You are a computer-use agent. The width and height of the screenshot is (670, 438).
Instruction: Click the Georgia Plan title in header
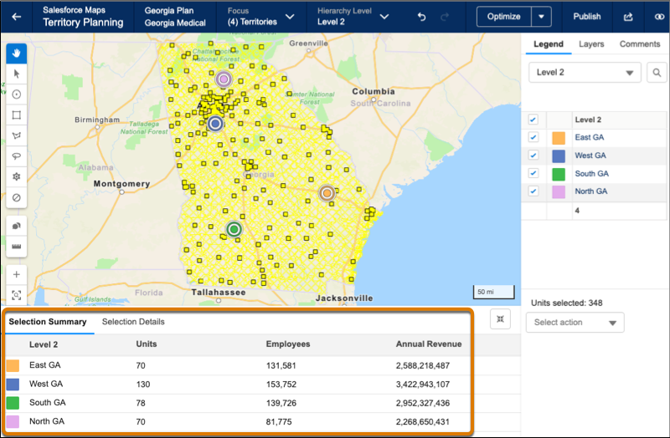(169, 11)
